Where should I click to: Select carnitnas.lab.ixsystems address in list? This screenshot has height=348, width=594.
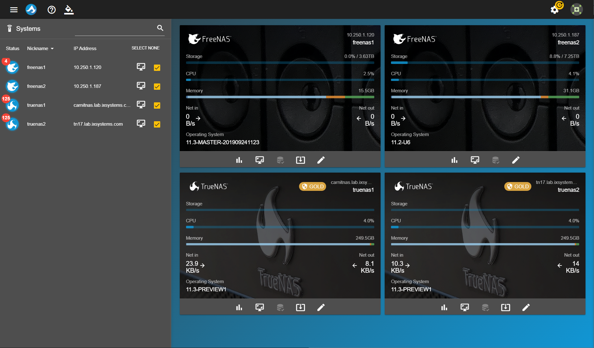[102, 105]
